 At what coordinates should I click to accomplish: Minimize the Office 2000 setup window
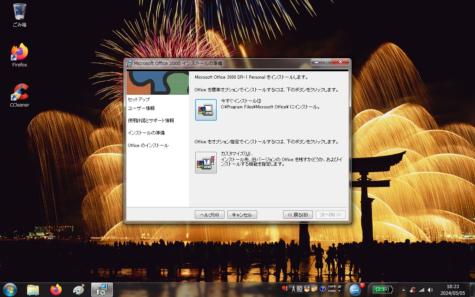[x=316, y=62]
